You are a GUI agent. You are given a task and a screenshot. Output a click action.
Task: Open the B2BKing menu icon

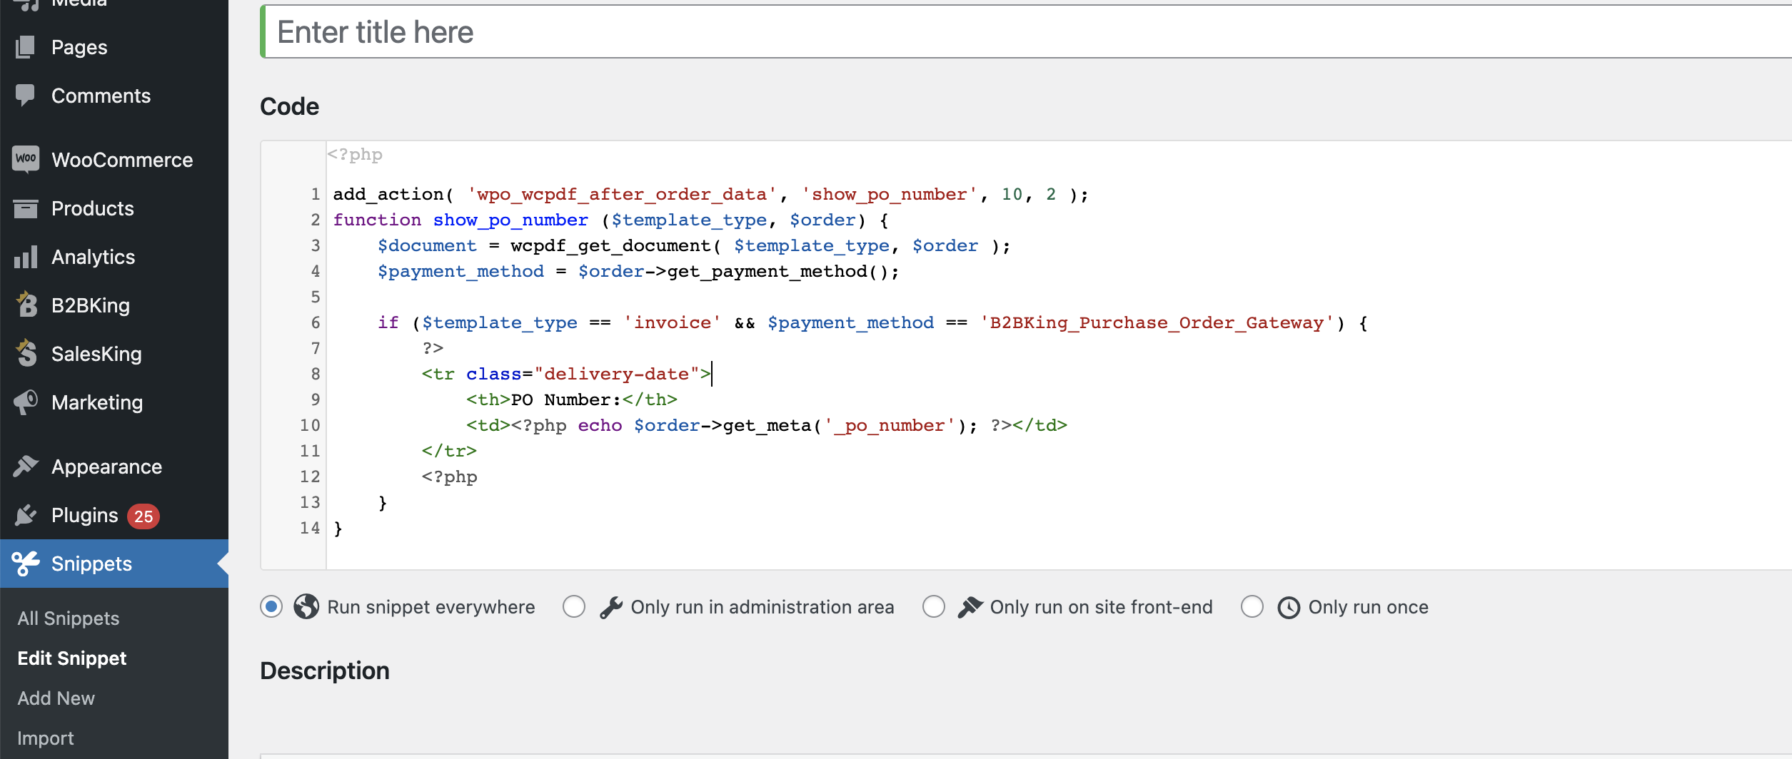point(26,304)
